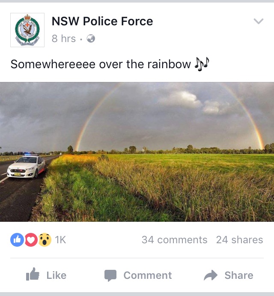View the 1K reactions count
The width and height of the screenshot is (274, 296).
pyautogui.click(x=60, y=240)
